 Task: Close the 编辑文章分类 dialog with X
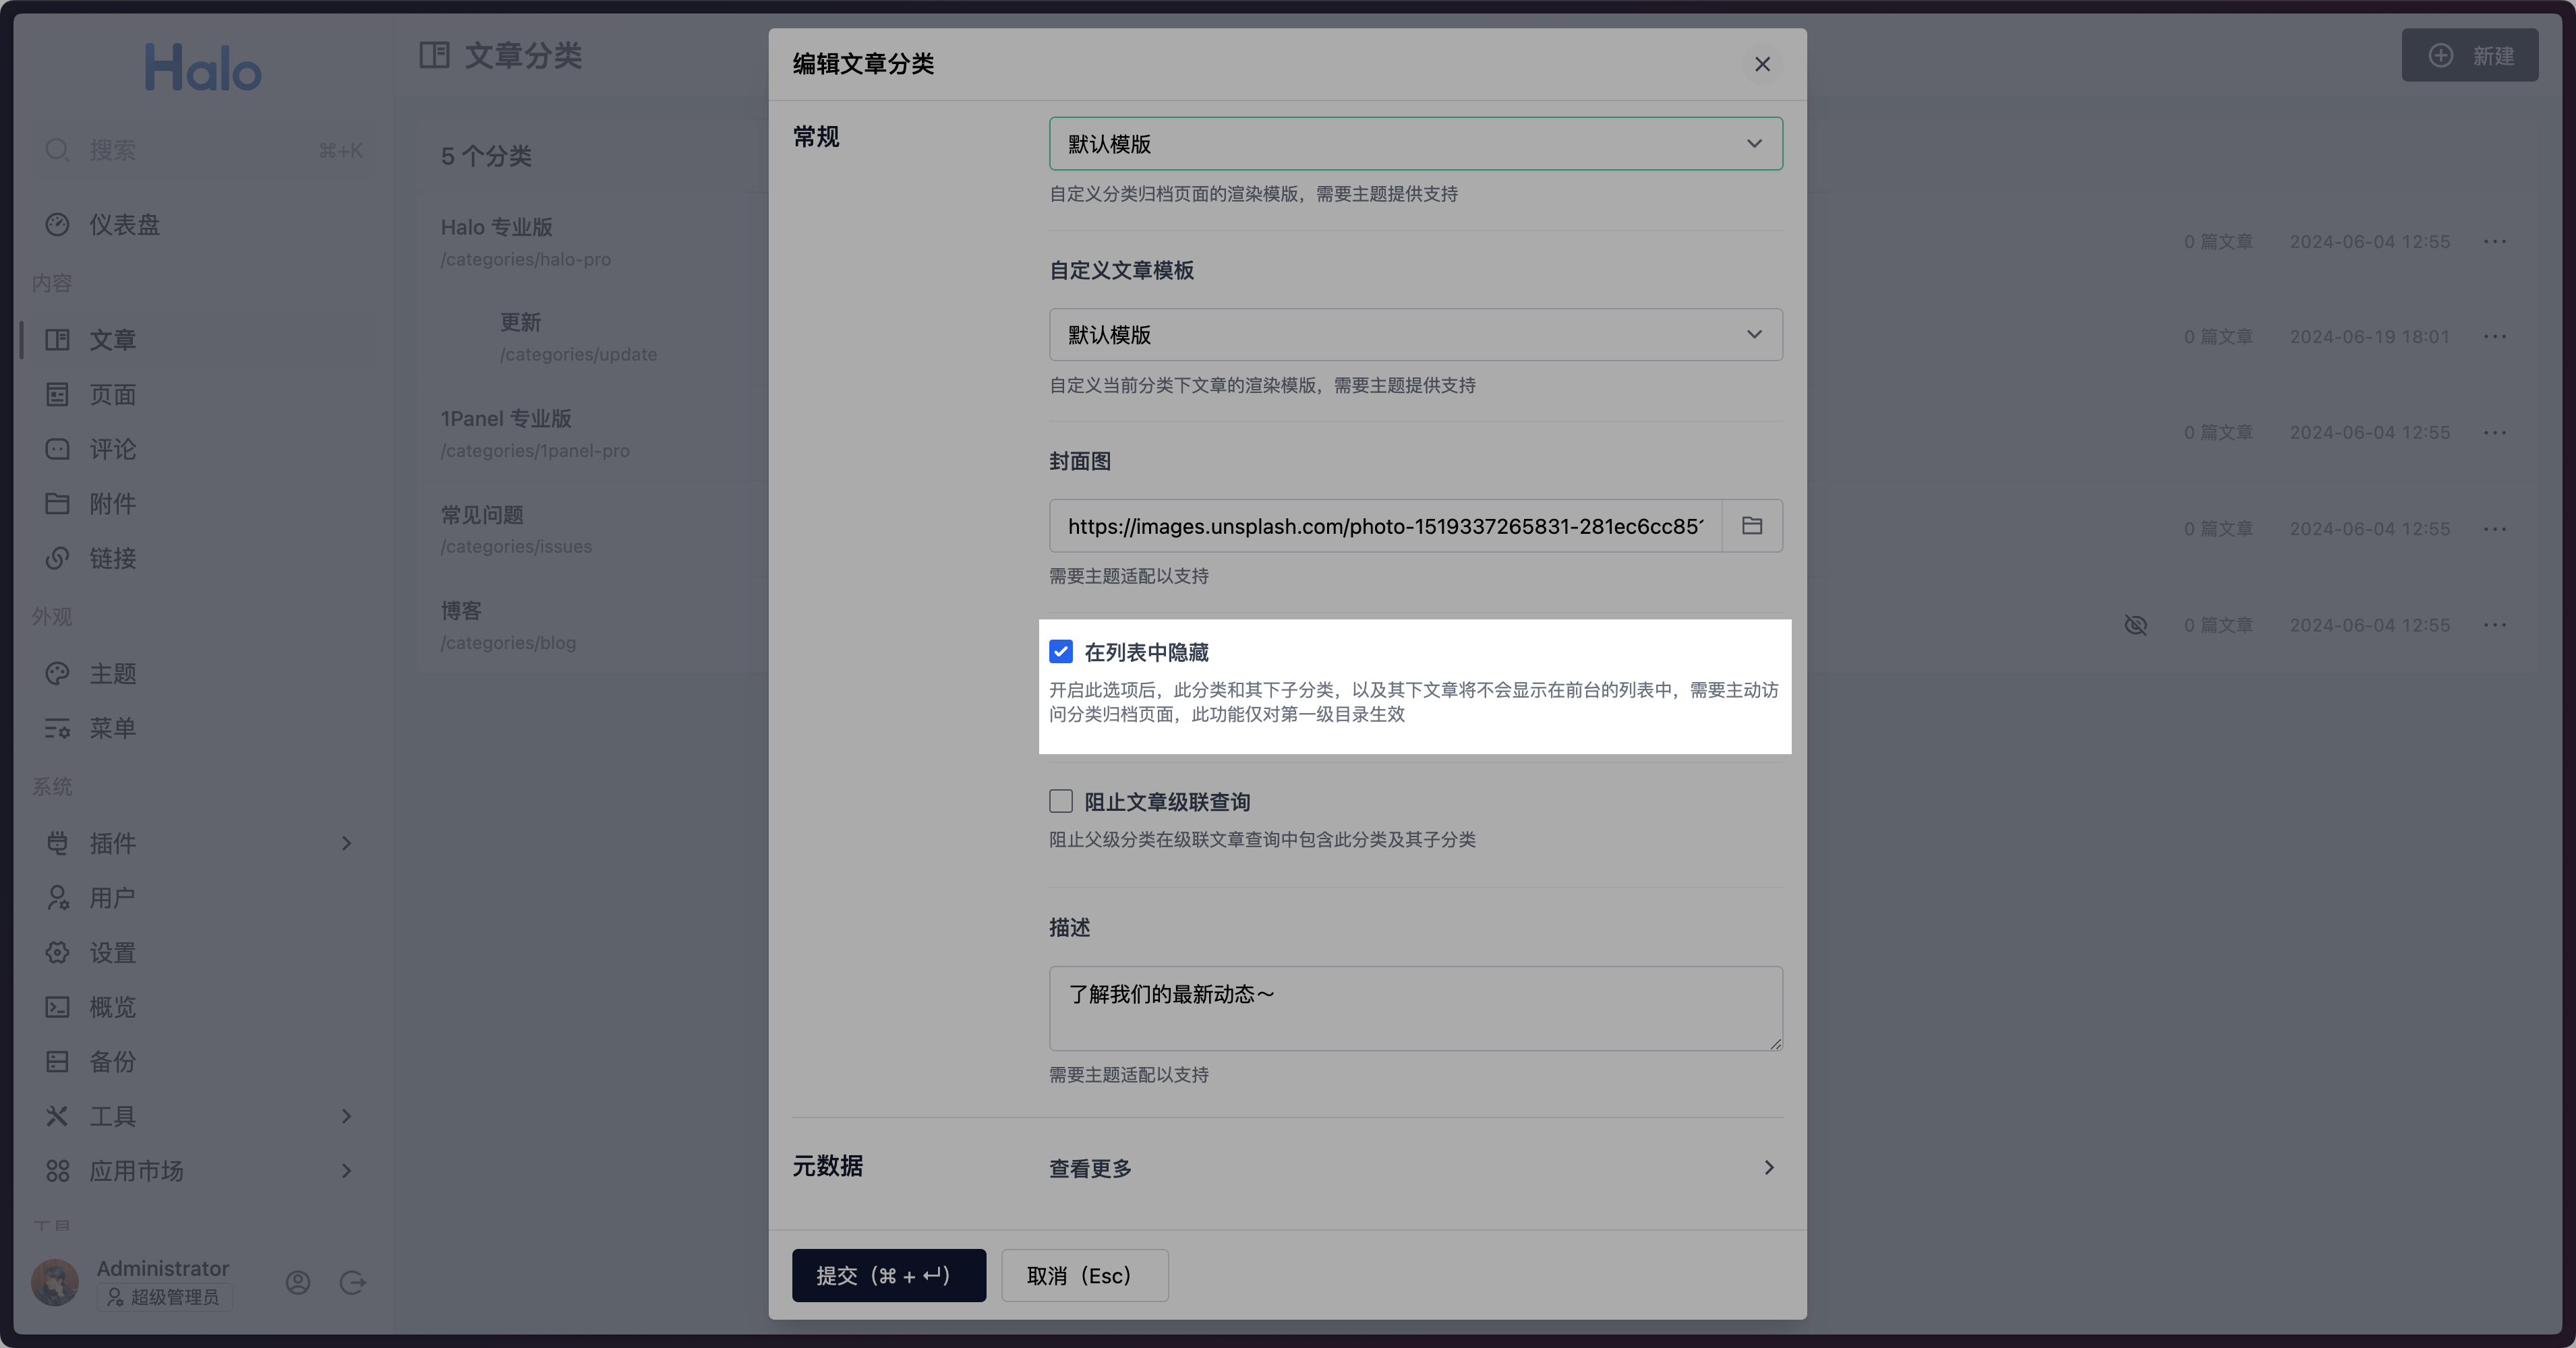pyautogui.click(x=1762, y=64)
